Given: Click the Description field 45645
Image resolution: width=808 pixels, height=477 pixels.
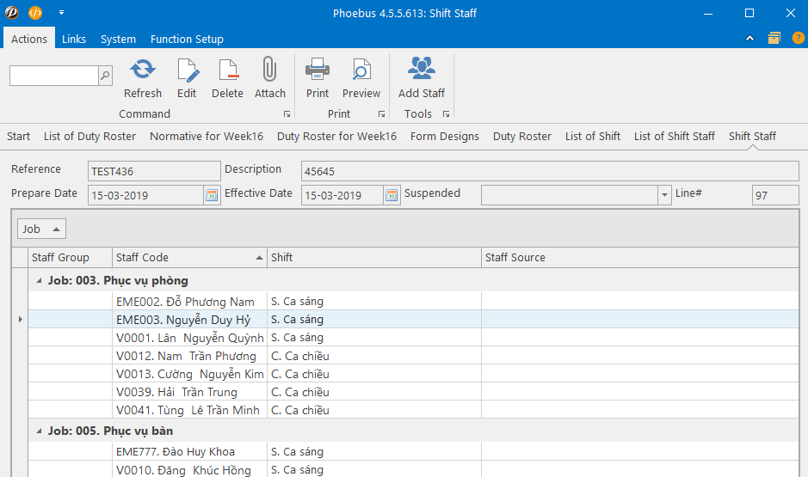Looking at the screenshot, I should 550,171.
